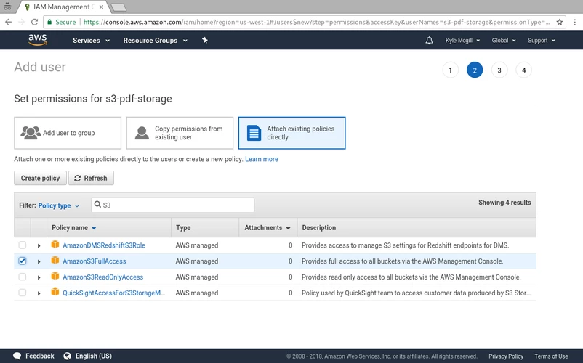
Task: Open the Policy type filter dropdown
Action: [x=59, y=205]
